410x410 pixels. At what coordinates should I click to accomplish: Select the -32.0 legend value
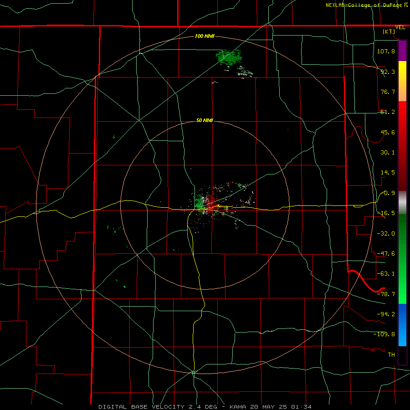pyautogui.click(x=386, y=234)
